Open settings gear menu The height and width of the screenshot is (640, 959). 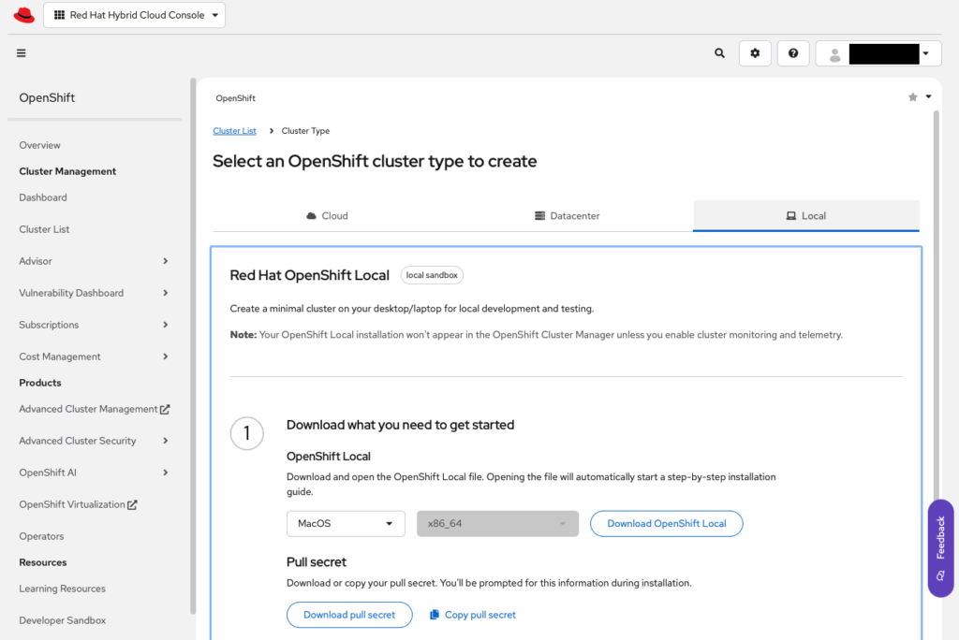(755, 53)
